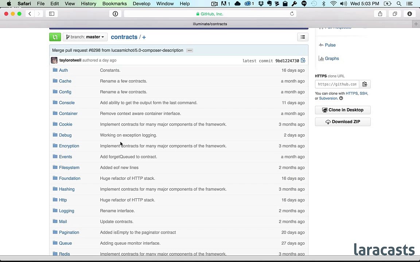Click the Clone in Desktop button
This screenshot has height=262, width=420.
point(343,110)
